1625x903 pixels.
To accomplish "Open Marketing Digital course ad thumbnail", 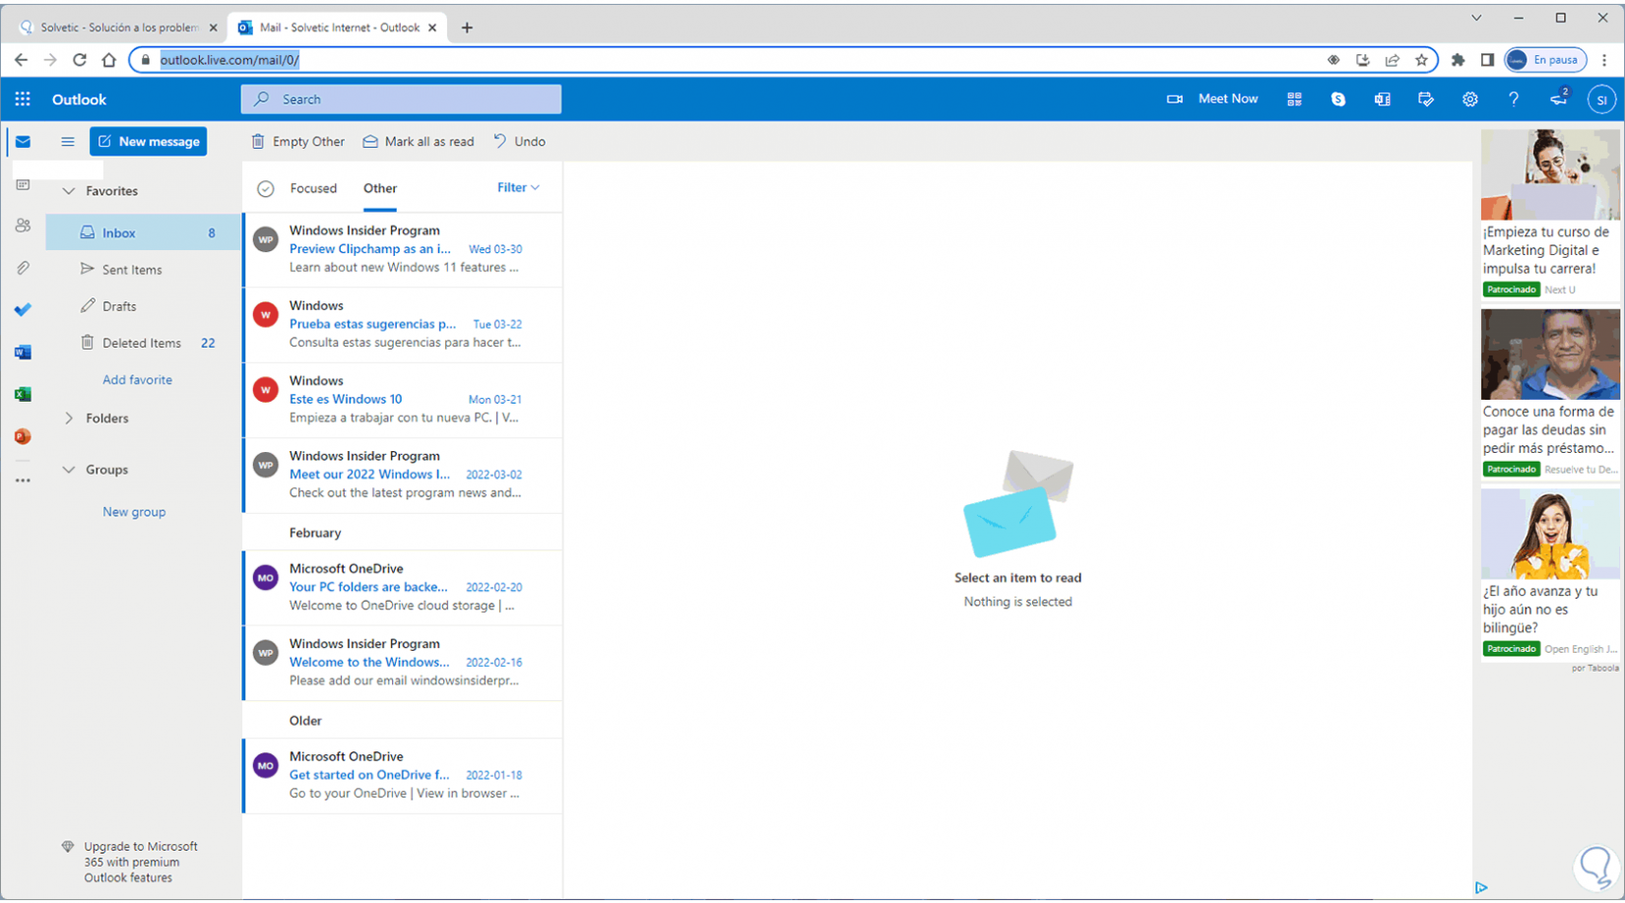I will tap(1550, 174).
